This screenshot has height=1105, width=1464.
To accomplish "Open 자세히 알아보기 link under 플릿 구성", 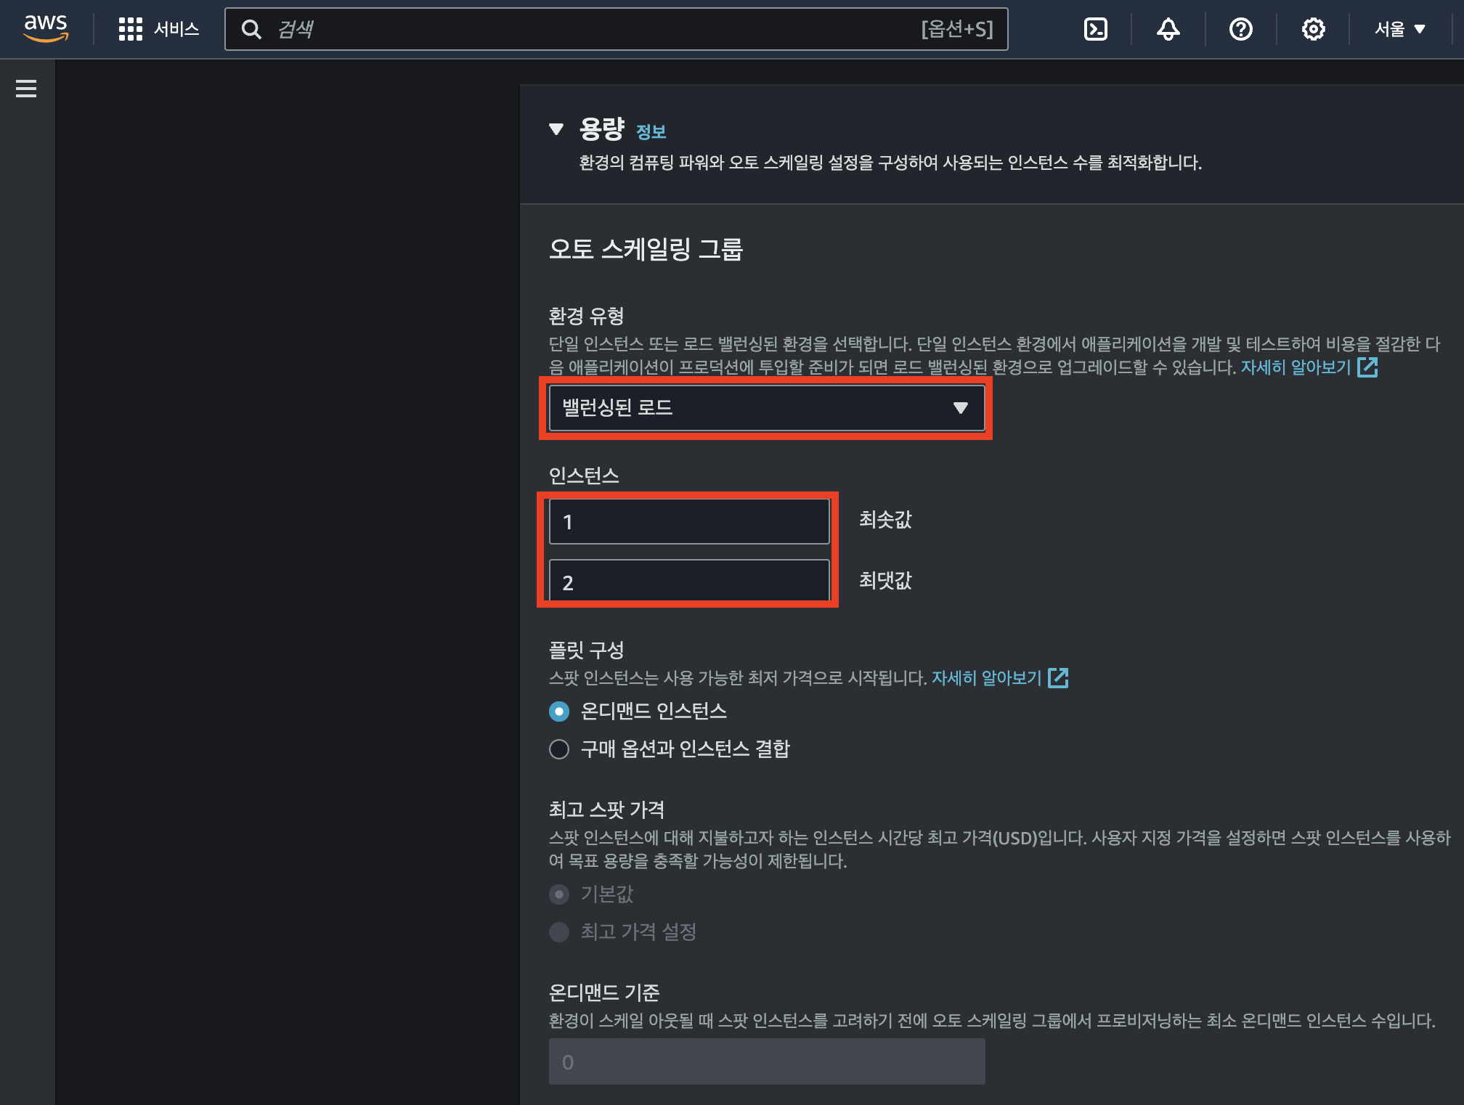I will [986, 678].
